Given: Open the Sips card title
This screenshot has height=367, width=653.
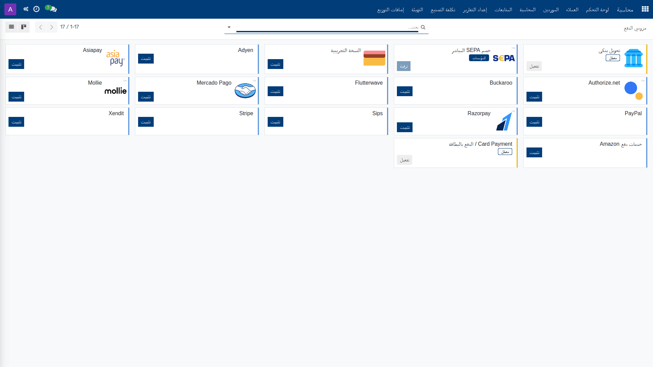Looking at the screenshot, I should point(378,113).
